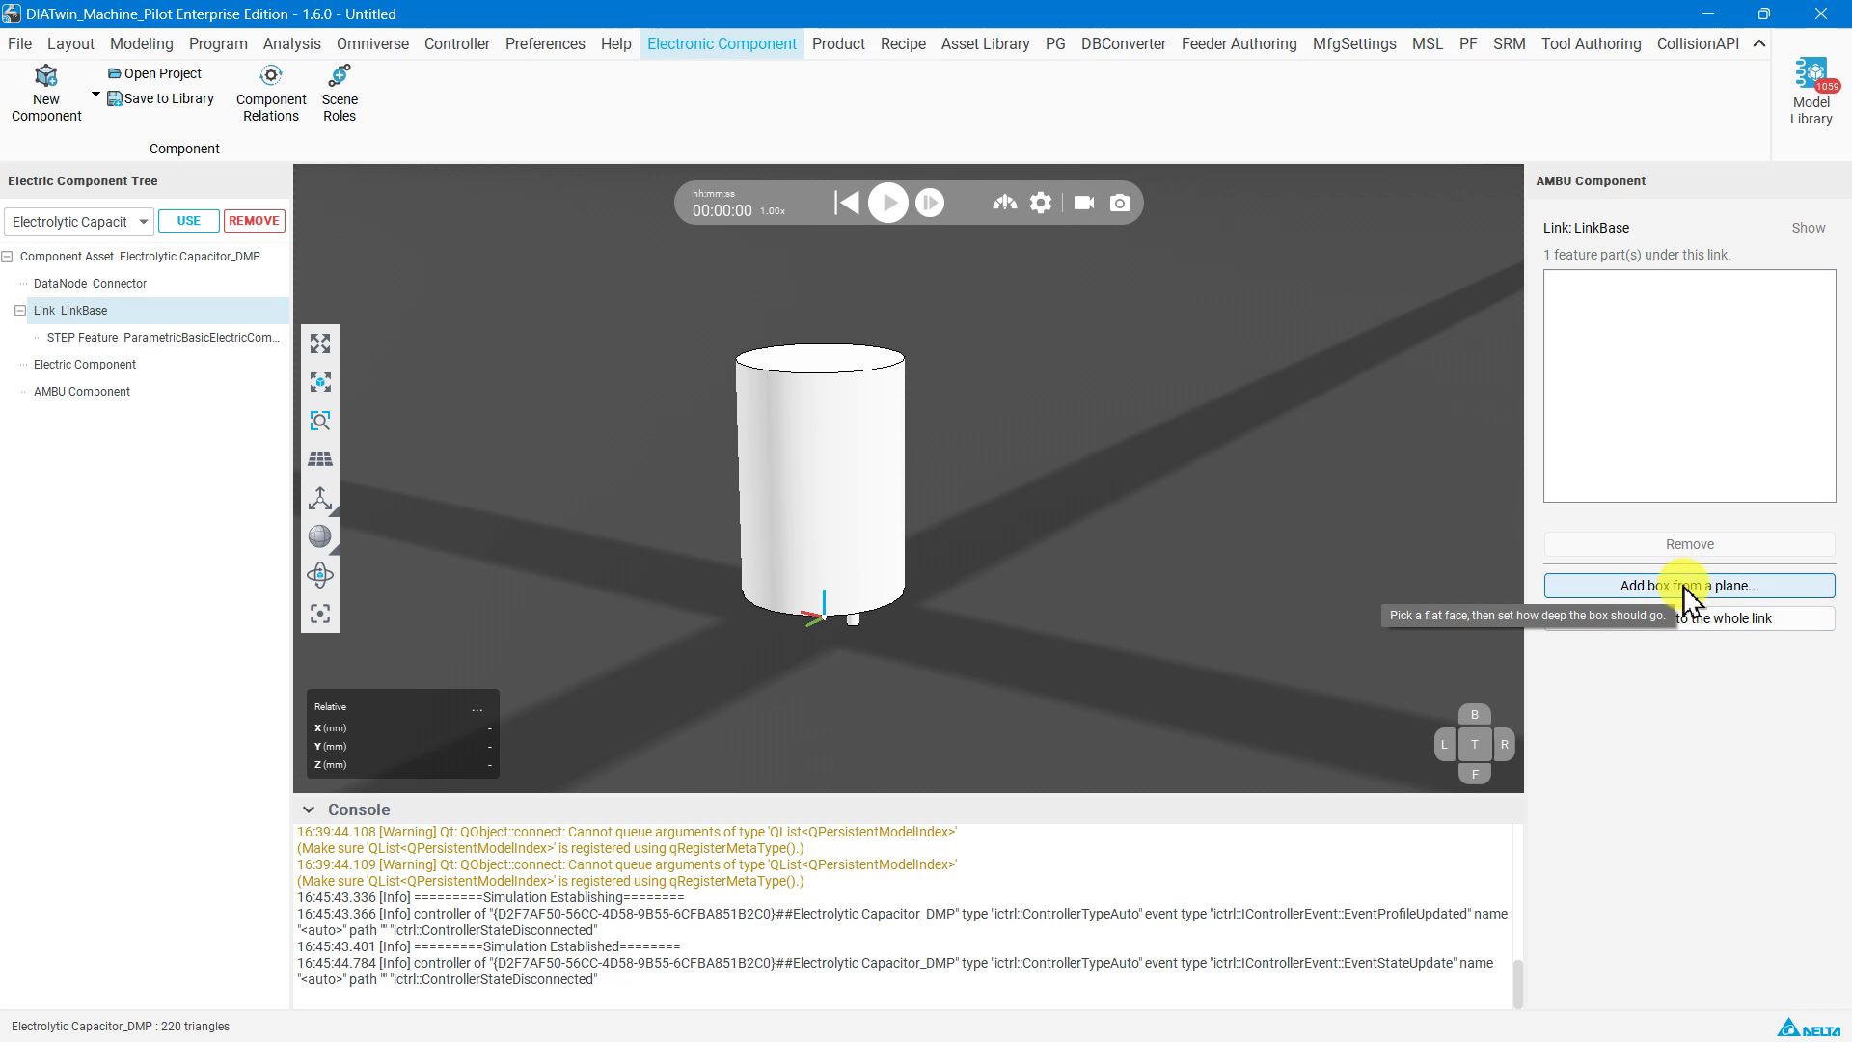Toggle the floor grid display
The image size is (1852, 1042).
tap(320, 460)
